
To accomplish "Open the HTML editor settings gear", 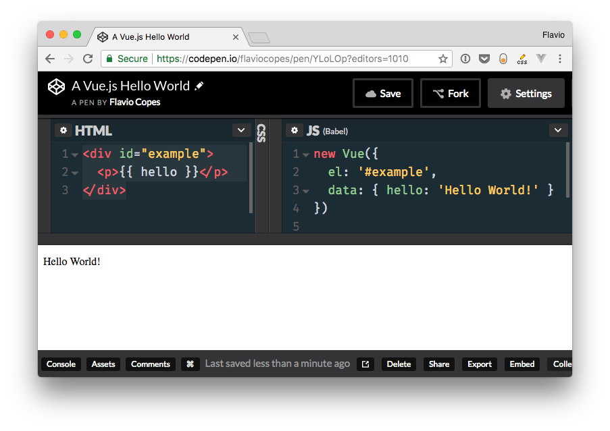I will click(x=63, y=130).
